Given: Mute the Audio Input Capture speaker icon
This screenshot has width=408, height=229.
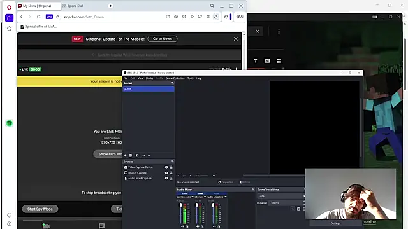Looking at the screenshot, I should point(214,226).
